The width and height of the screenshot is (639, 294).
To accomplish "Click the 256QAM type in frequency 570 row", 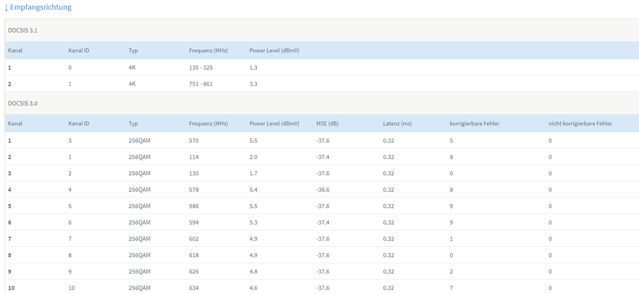I will tap(139, 140).
